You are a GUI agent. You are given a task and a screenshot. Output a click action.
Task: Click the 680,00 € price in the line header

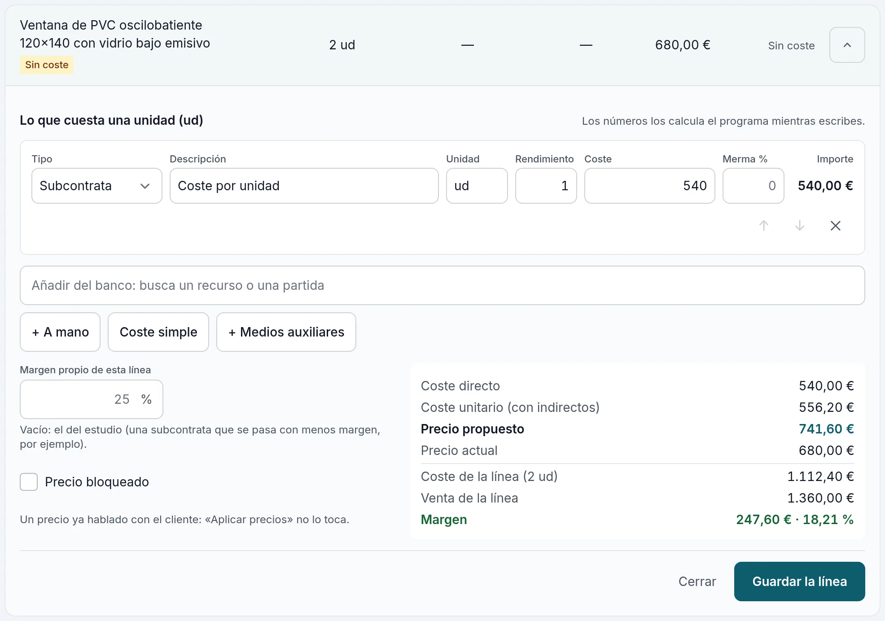pos(683,45)
